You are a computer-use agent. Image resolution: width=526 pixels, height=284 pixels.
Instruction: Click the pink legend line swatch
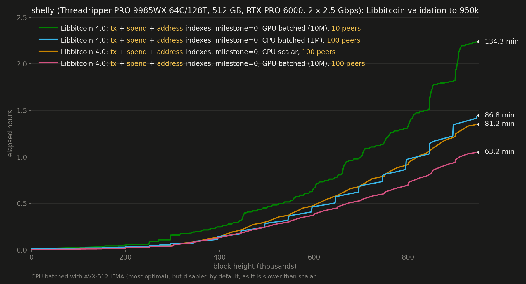point(49,63)
